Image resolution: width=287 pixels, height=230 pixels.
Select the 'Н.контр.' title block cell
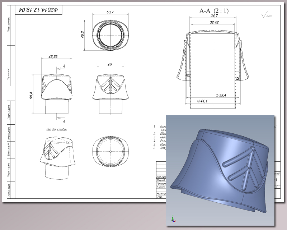(161, 193)
